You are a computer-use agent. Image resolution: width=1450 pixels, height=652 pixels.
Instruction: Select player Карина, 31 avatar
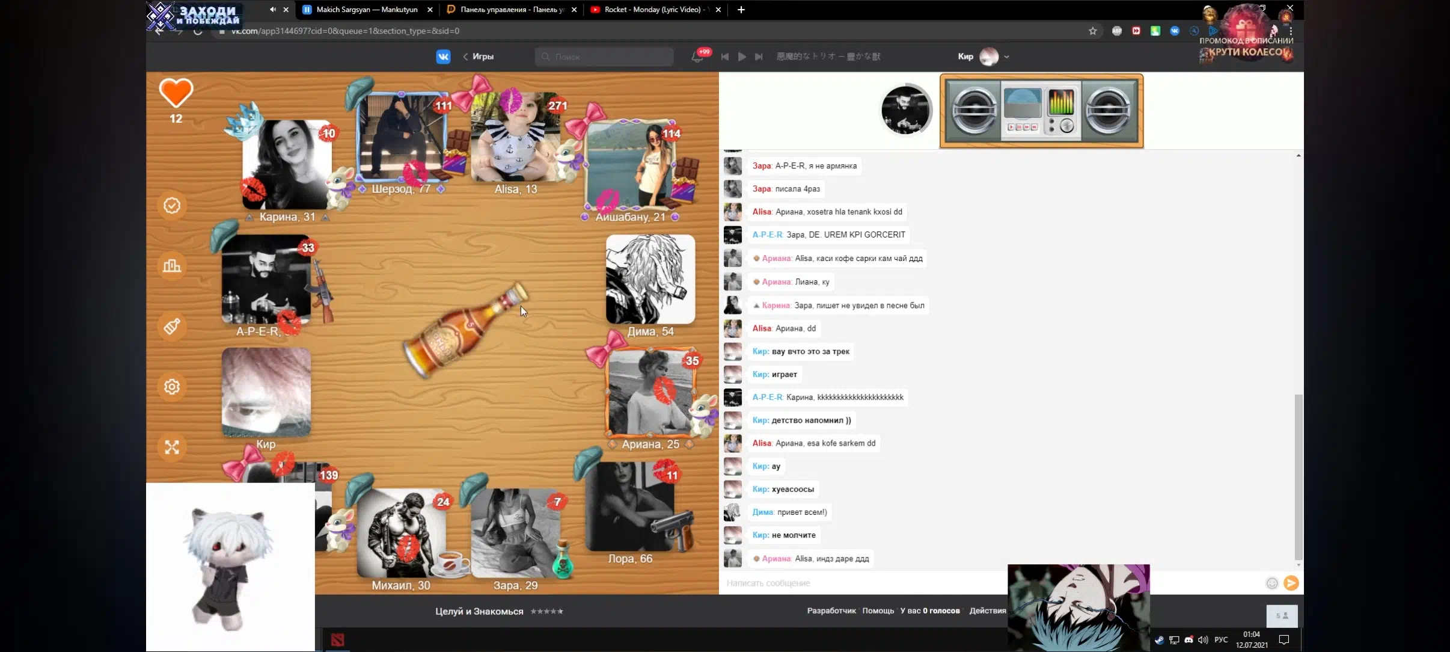(287, 165)
